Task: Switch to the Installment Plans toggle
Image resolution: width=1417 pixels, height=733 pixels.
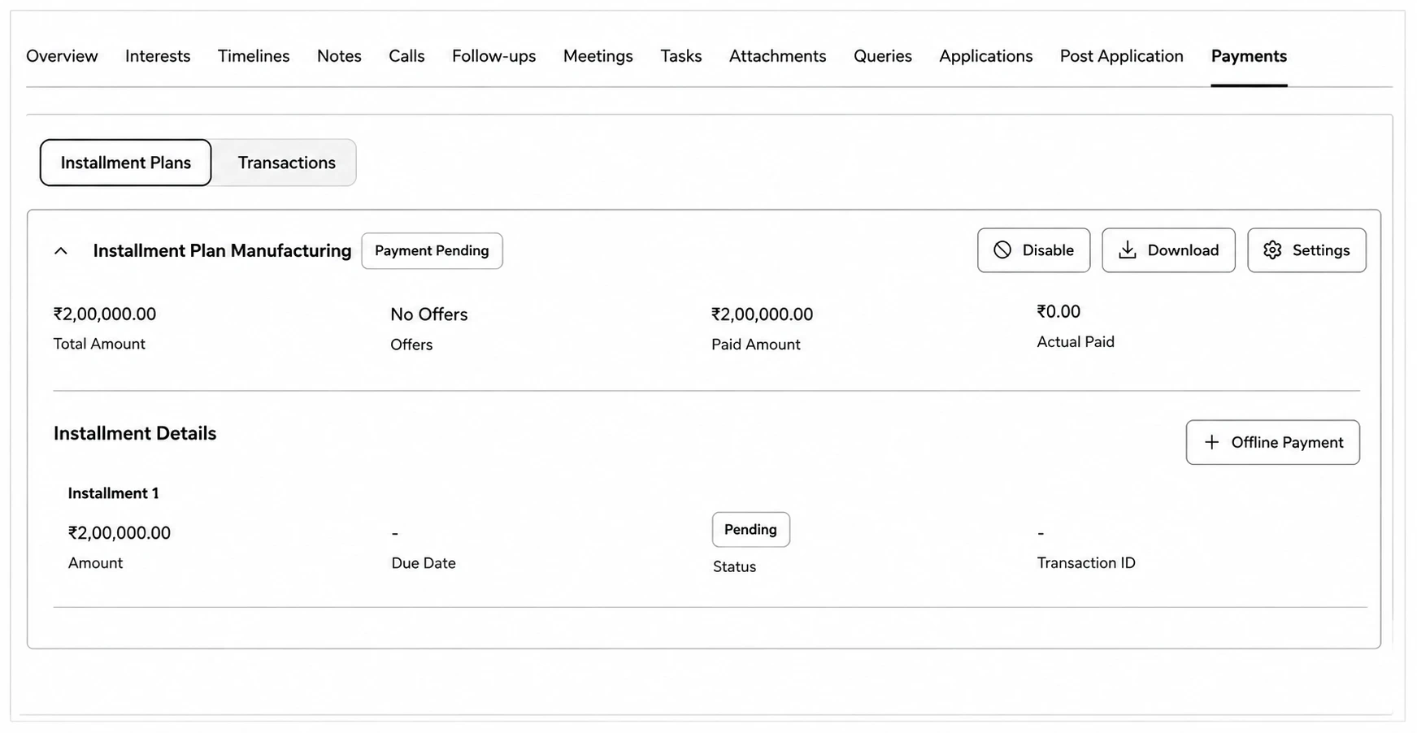Action: pos(126,163)
